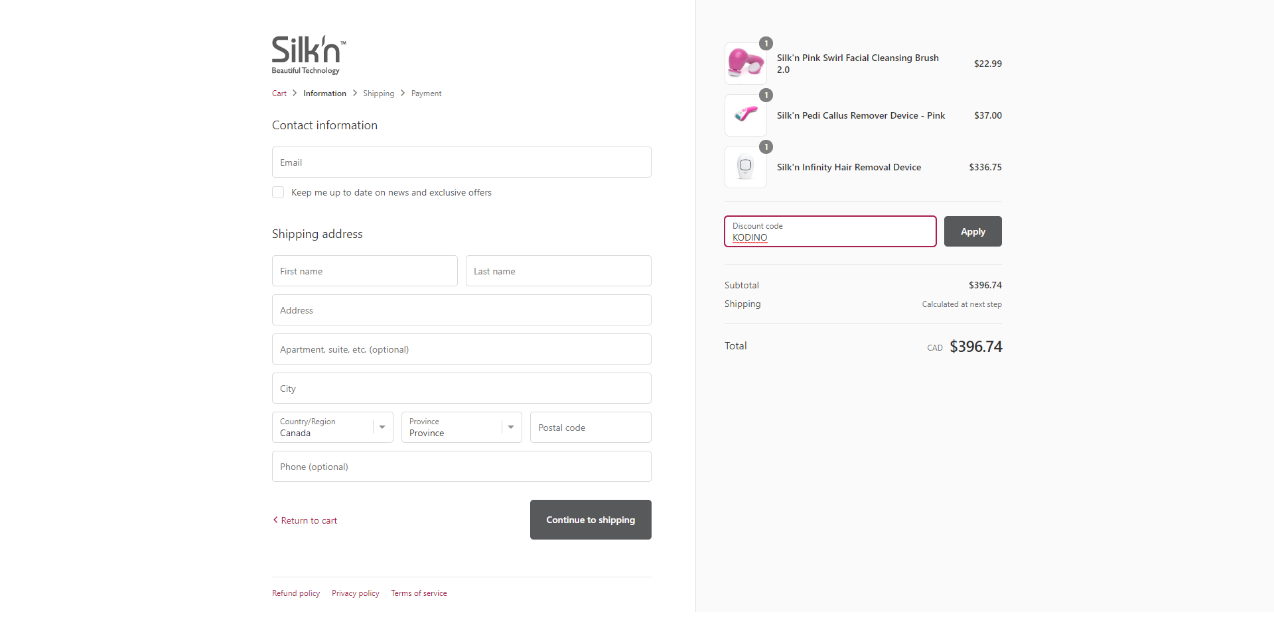
Task: Click the Subtotal label
Action: [742, 285]
